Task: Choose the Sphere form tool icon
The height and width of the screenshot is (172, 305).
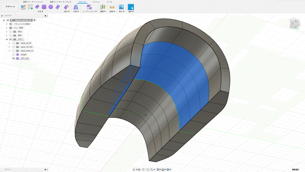Action: [50, 7]
